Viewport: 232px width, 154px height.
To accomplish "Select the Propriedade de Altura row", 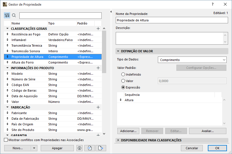I will (x=53, y=57).
